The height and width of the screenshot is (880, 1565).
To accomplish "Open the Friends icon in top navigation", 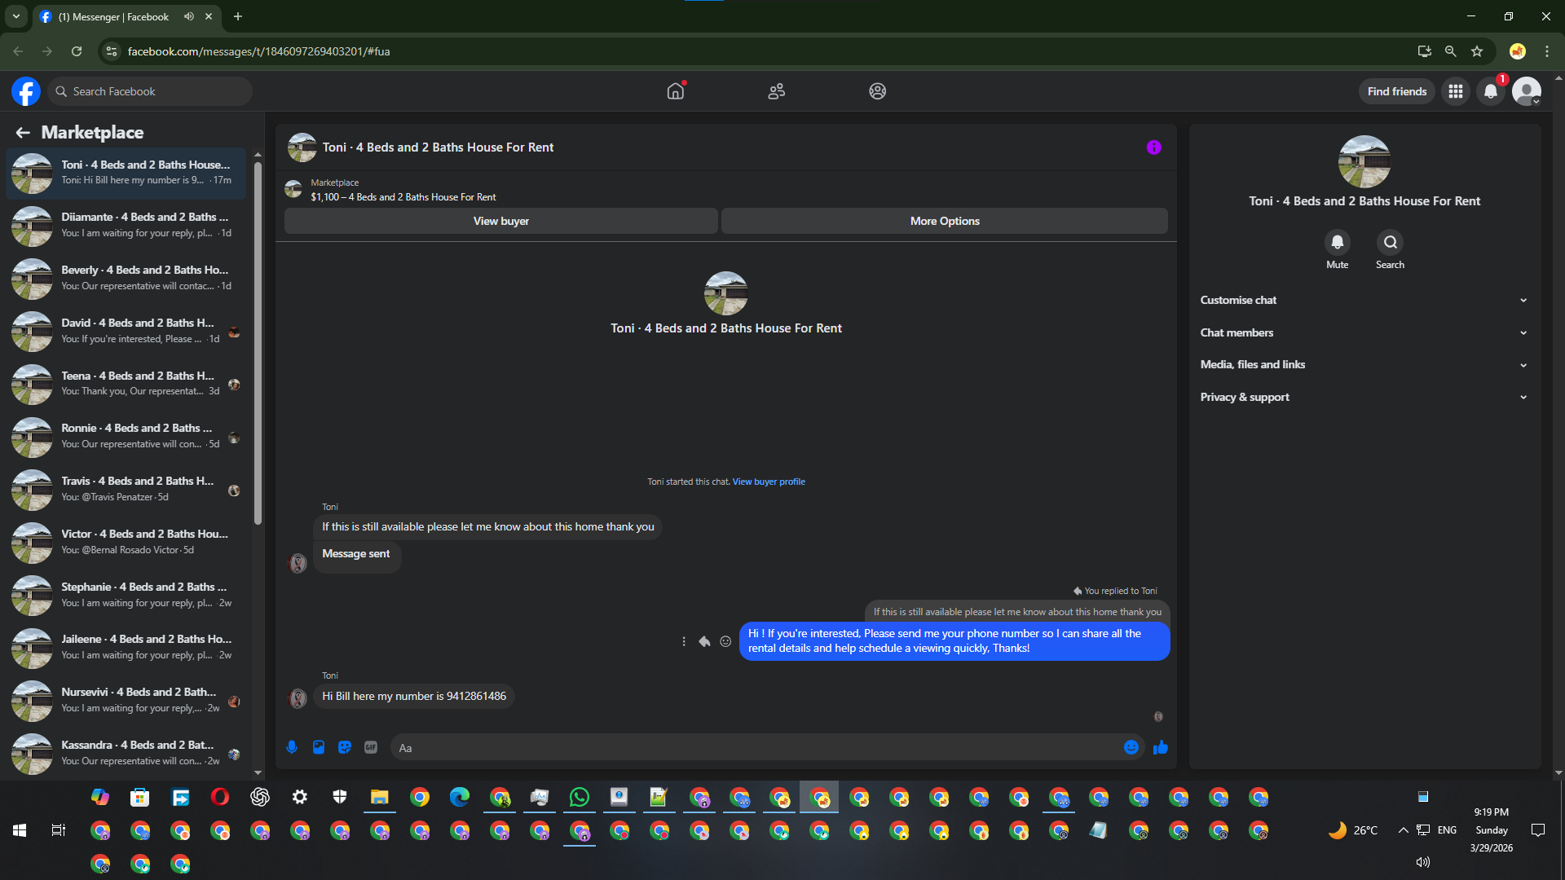I will (776, 91).
